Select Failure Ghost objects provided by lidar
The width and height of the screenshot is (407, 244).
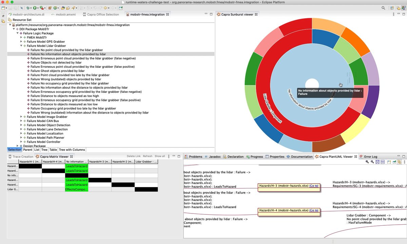click(58, 71)
